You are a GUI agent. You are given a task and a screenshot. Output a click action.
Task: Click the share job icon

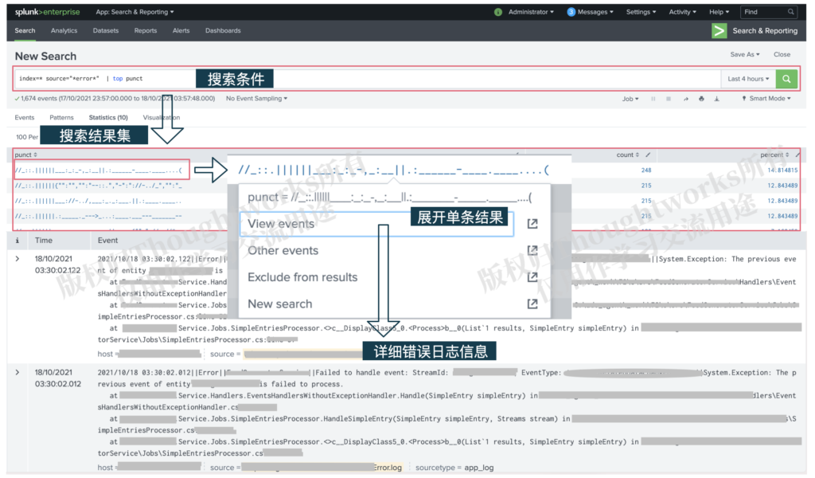tap(685, 98)
